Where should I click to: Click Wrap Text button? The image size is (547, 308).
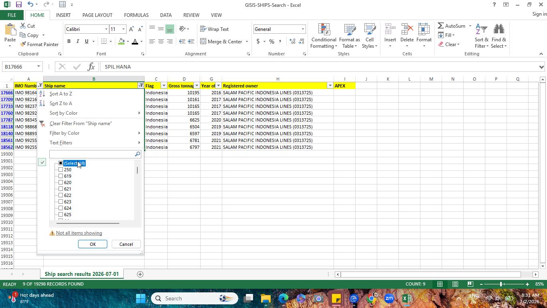[x=215, y=29]
